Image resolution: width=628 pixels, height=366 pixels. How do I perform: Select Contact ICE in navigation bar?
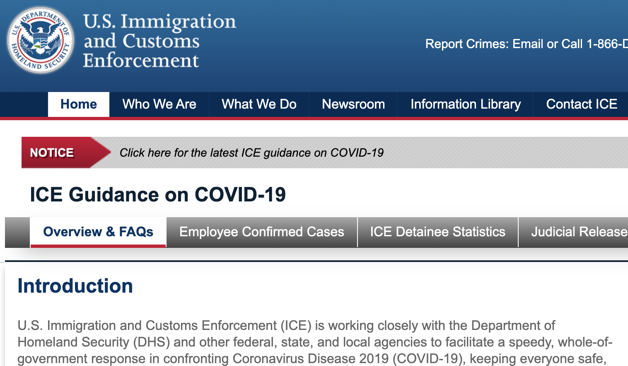click(x=582, y=104)
